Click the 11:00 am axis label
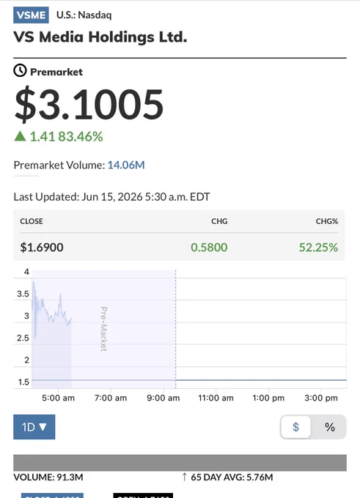This screenshot has width=360, height=498. click(x=216, y=398)
